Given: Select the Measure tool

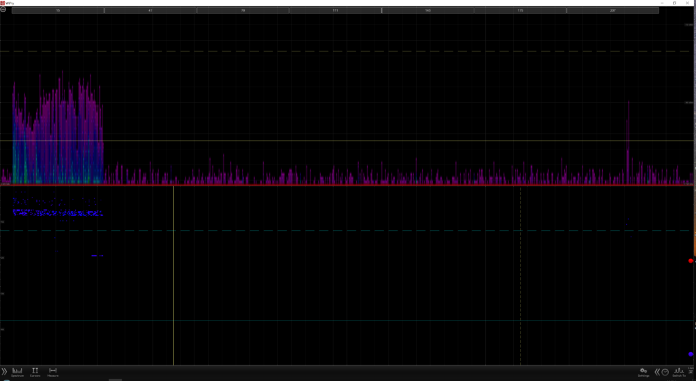Looking at the screenshot, I should pos(53,372).
